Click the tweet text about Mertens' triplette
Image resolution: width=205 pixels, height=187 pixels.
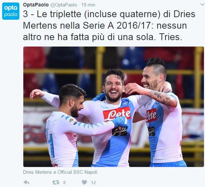point(109,25)
